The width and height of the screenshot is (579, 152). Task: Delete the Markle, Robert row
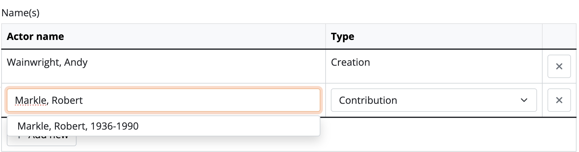pos(559,100)
